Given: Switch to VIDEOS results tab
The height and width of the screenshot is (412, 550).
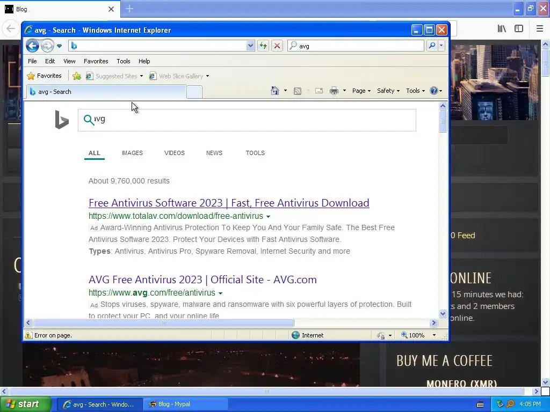Looking at the screenshot, I should coord(175,153).
